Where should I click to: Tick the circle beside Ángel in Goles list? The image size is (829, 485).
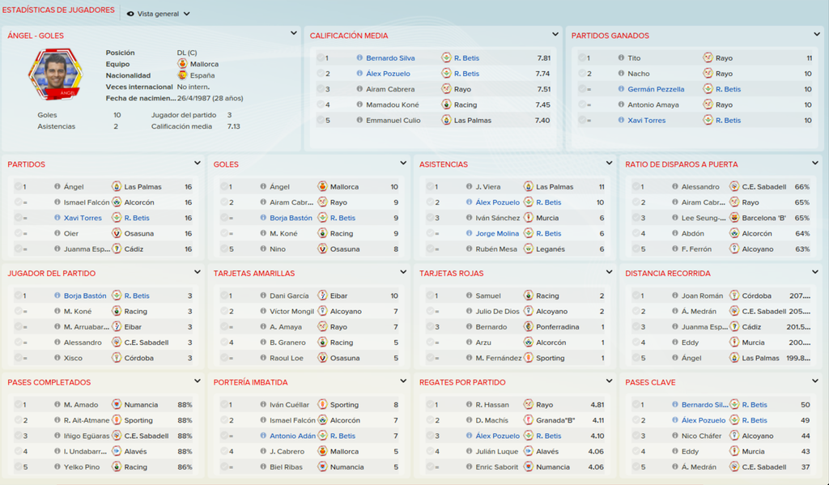[x=224, y=187]
